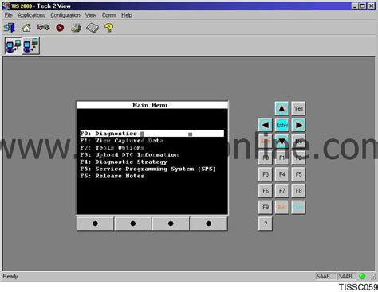Click the F5 keypad key
378x292 pixels.
tap(298, 174)
